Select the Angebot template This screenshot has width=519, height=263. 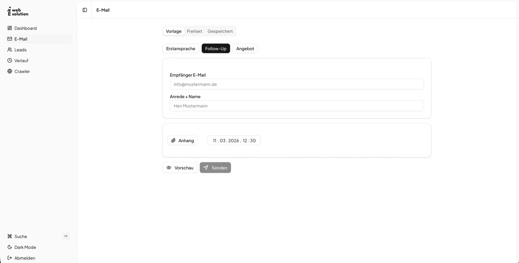(245, 49)
